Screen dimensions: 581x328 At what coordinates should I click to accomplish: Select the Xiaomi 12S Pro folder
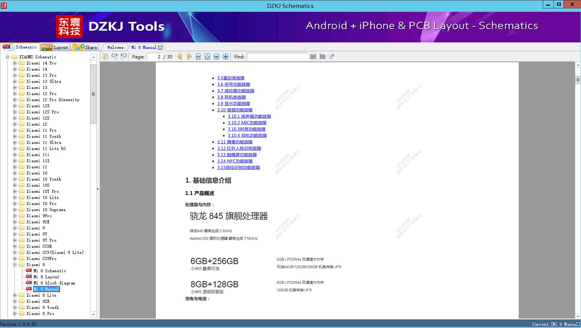coord(42,112)
